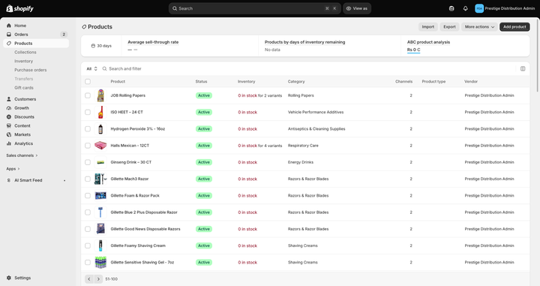Open ISO HEET 24 CT thumbnail

click(x=100, y=113)
